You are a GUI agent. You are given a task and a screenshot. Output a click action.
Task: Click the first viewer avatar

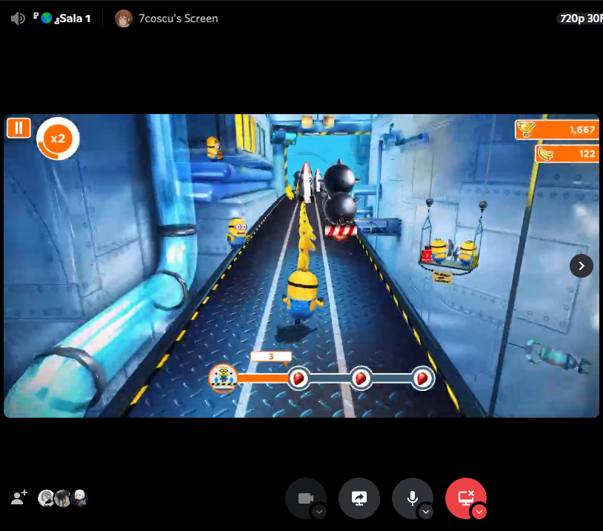coord(46,498)
